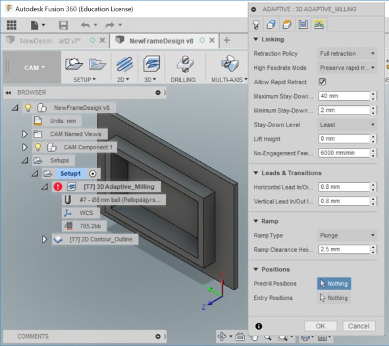
Task: Click the No-Engagement Feedrate field
Action: (x=344, y=153)
